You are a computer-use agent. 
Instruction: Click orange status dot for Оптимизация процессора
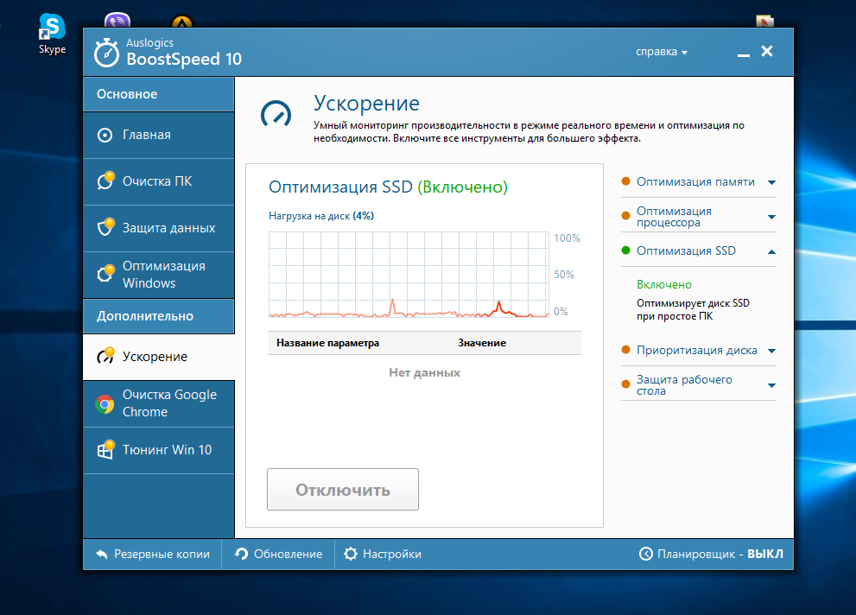pos(625,216)
